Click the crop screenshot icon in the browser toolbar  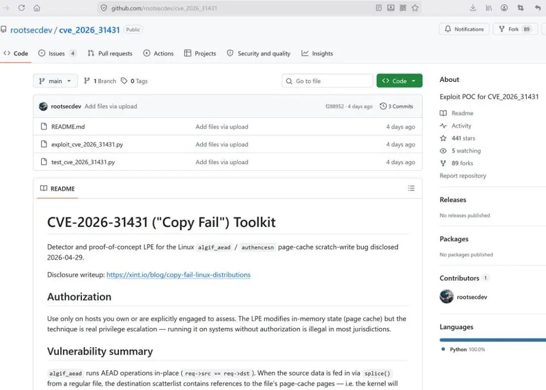(x=521, y=8)
